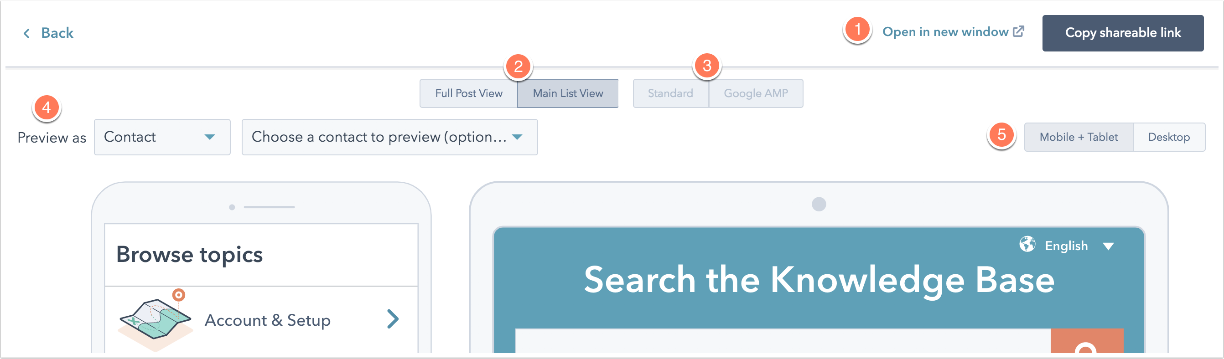
Task: Click the orange numbered marker 1
Action: click(x=858, y=30)
